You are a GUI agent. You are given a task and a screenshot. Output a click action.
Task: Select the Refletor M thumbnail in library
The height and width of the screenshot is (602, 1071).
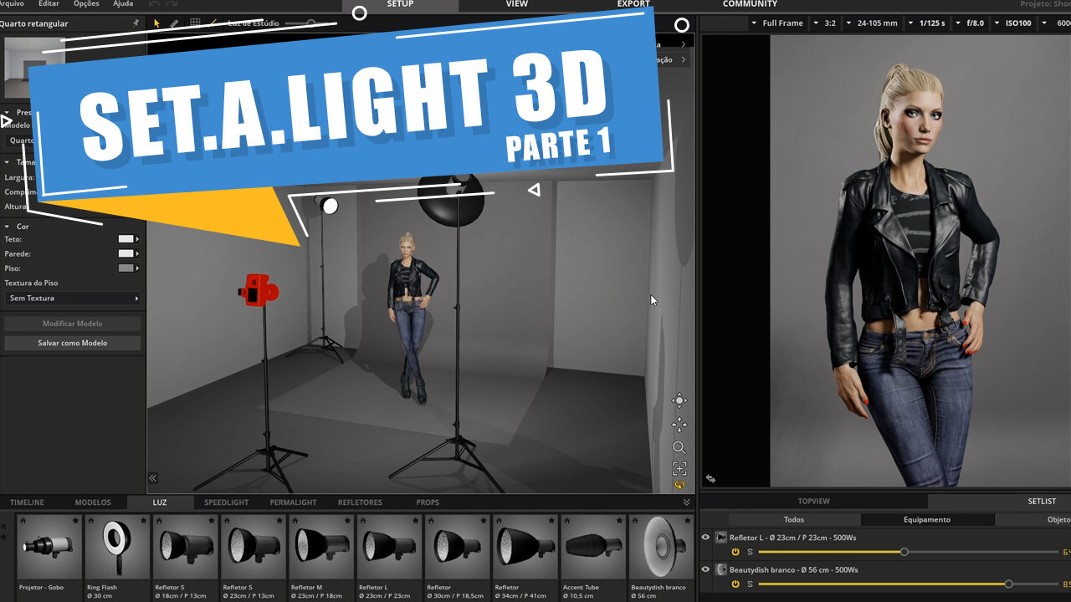(x=321, y=546)
